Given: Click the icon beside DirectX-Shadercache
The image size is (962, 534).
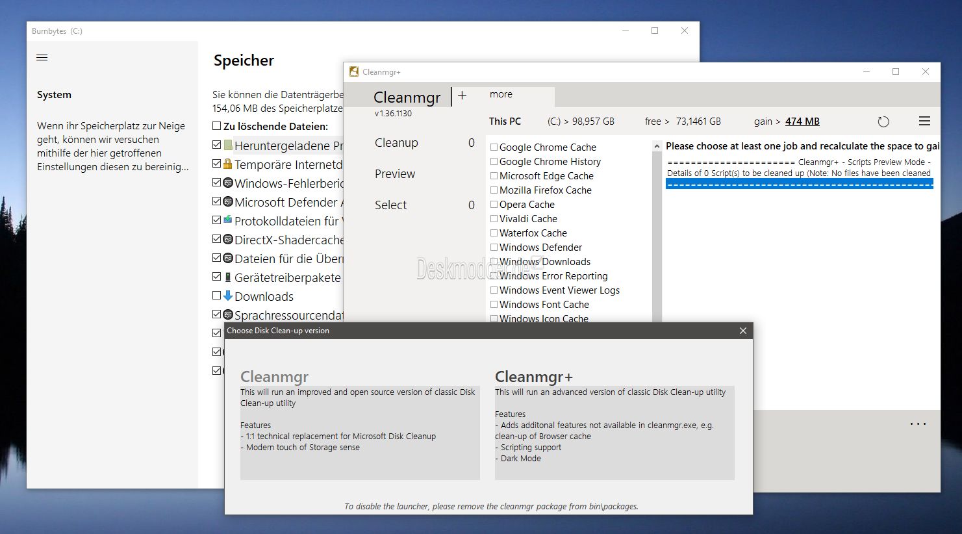Looking at the screenshot, I should 228,239.
